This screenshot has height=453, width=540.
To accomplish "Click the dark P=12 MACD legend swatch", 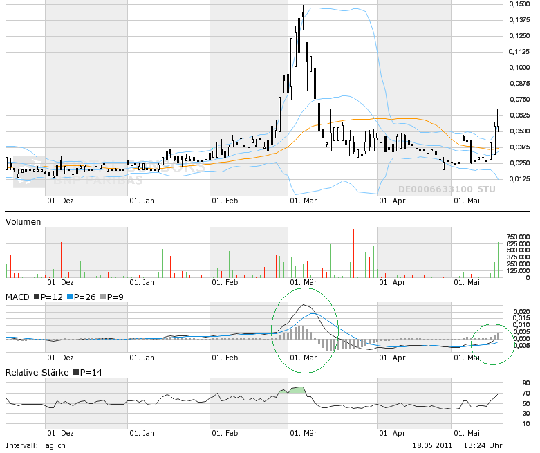I will (37, 297).
